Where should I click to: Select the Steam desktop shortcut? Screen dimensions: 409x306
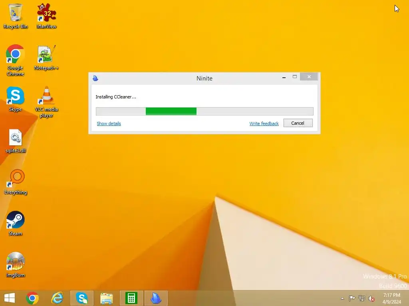coord(16,224)
